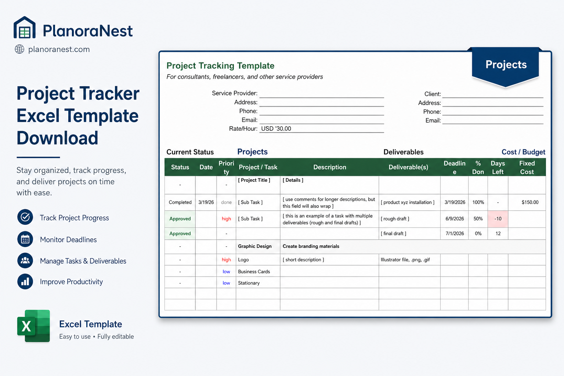Viewport: 564px width, 376px height.
Task: Click the globe icon beside planoranest.com
Action: (x=19, y=49)
